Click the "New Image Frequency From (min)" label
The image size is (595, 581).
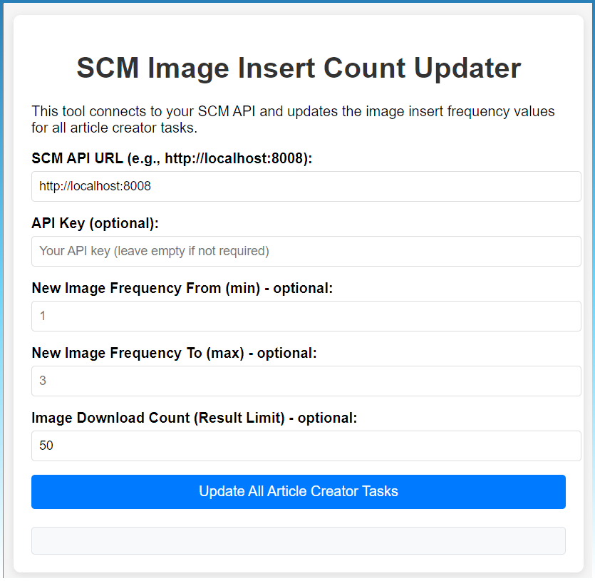(x=182, y=288)
